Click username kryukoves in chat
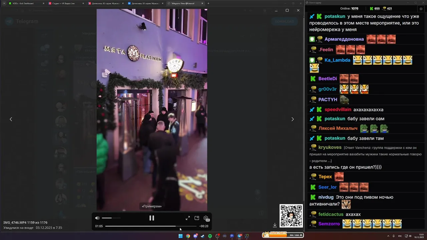This screenshot has height=240, width=427. pos(330,147)
